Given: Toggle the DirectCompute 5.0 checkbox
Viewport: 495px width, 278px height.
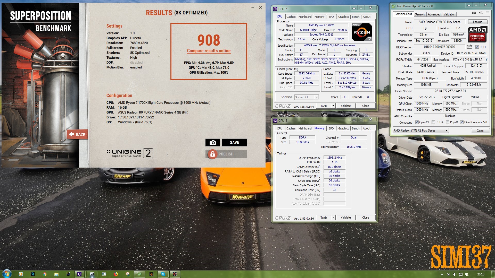Looking at the screenshot, I should point(462,122).
